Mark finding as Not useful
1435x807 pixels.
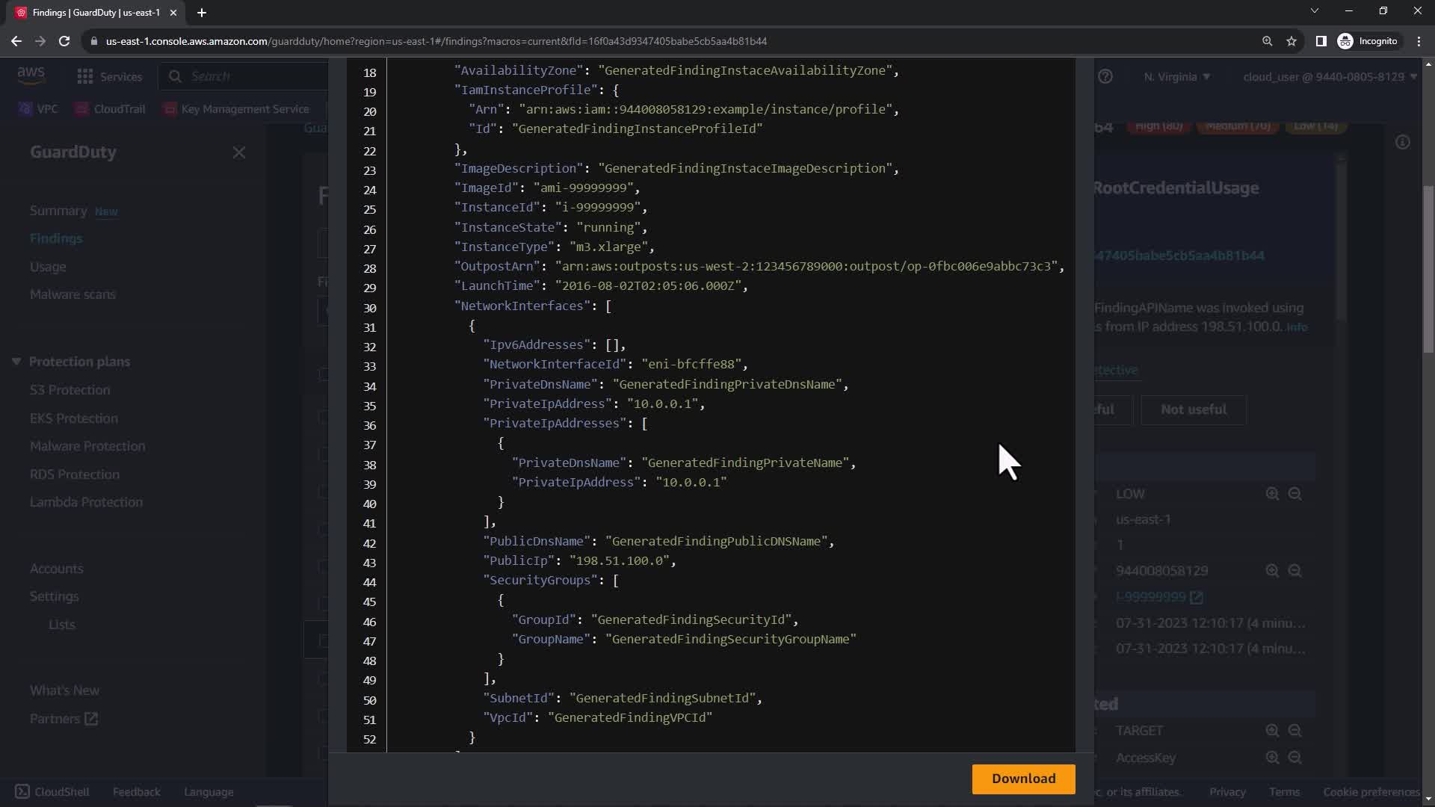click(1193, 409)
